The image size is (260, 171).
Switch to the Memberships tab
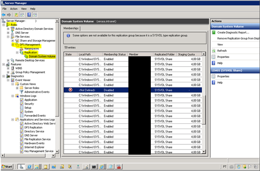[x=71, y=28]
